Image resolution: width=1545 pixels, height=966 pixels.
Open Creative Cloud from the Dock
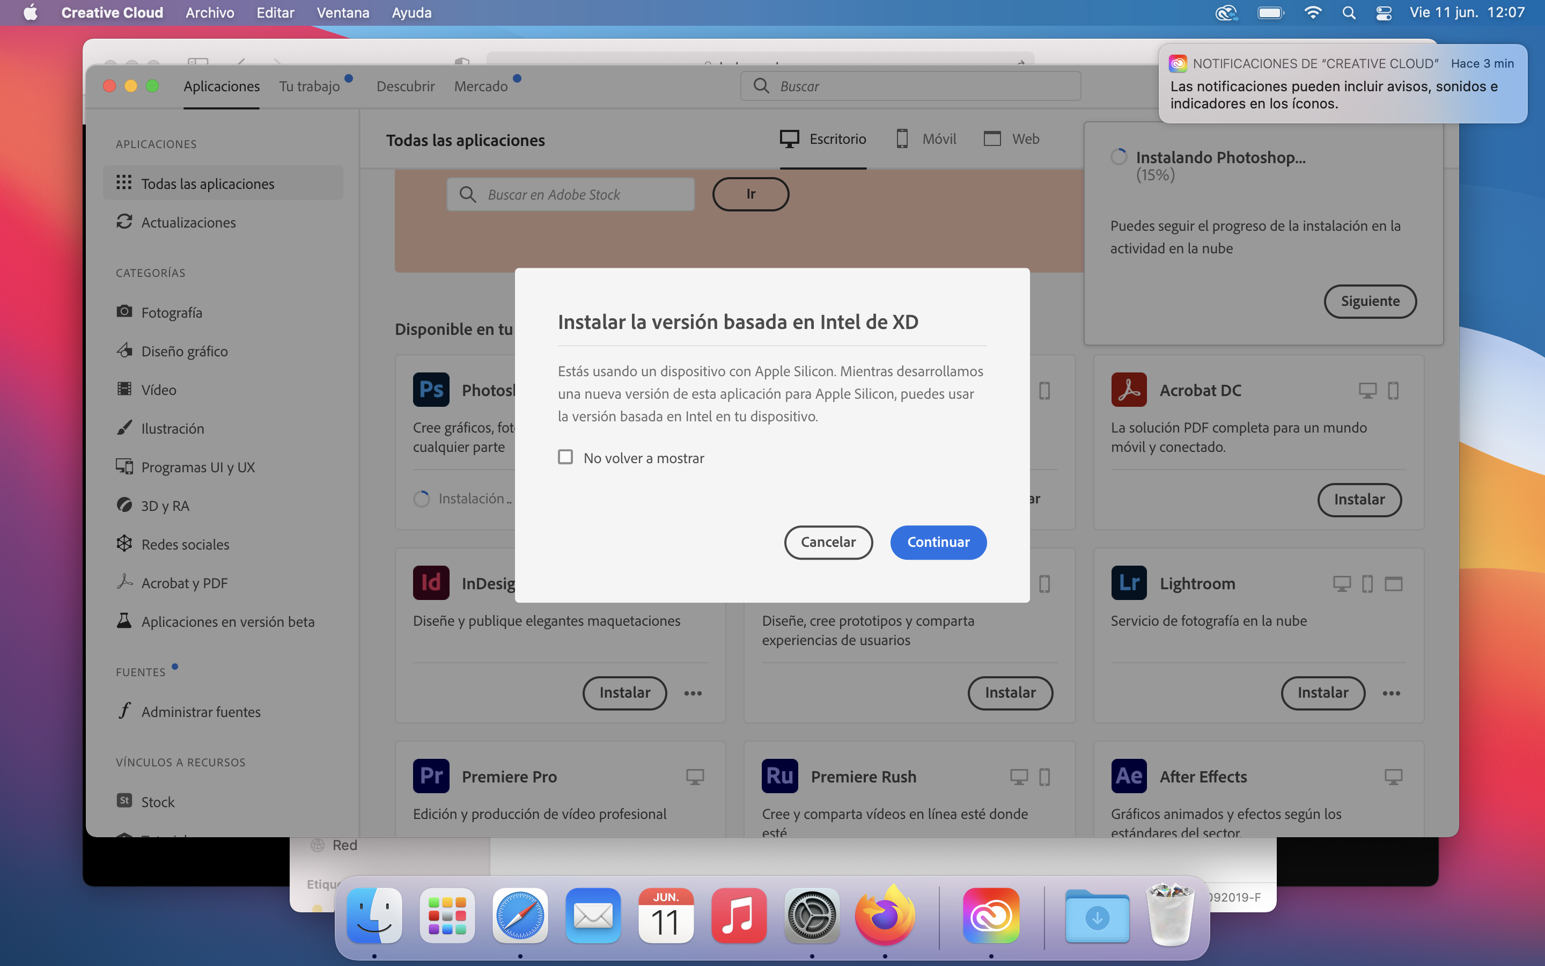[991, 916]
